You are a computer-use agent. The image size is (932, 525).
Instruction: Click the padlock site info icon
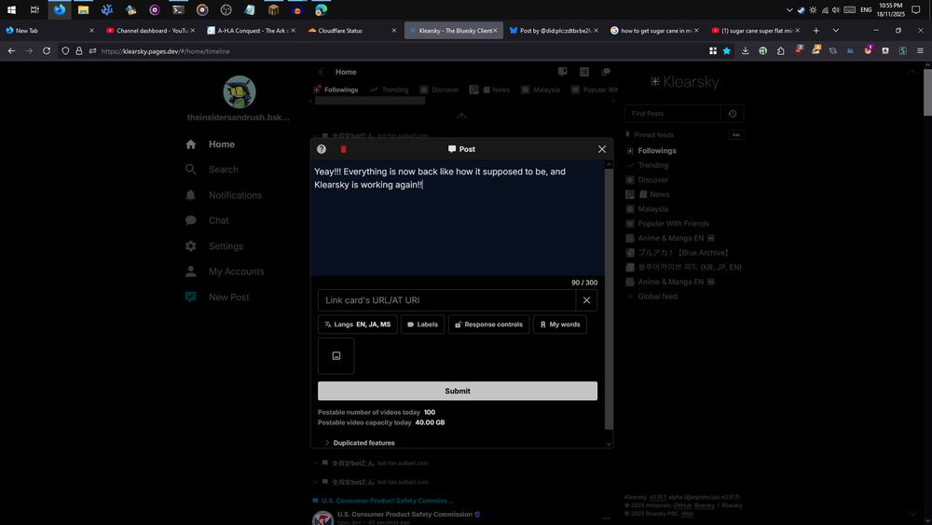79,51
